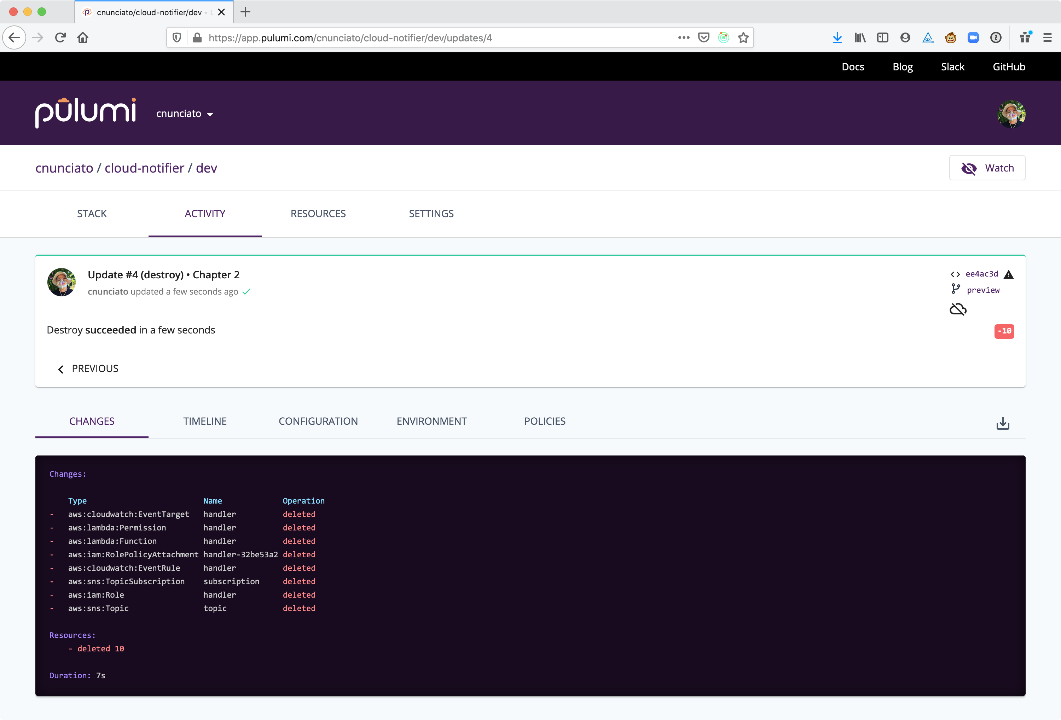Click the aws:sns:Topic type text
Screen dimensions: 1061x720
tap(98, 608)
